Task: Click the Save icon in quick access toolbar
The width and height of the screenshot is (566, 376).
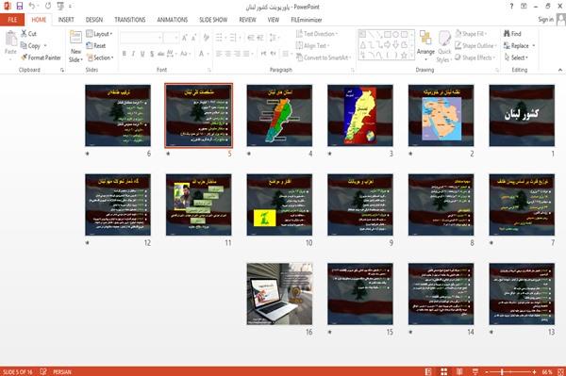Action: 20,7
